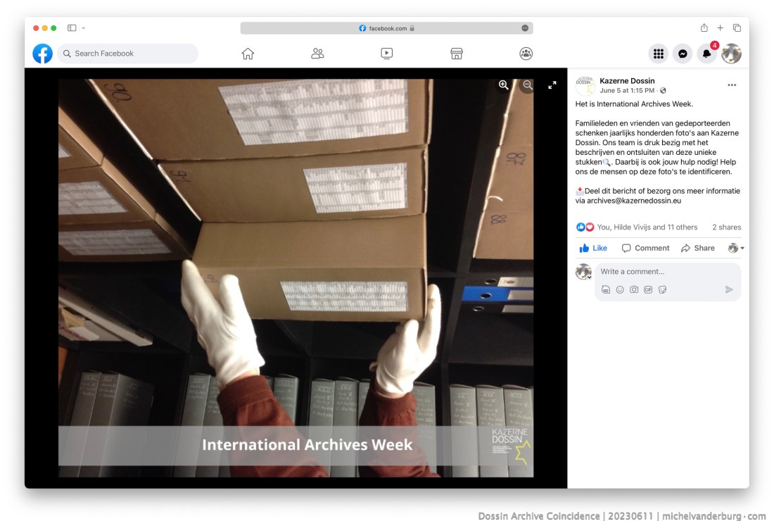774x521 pixels.
Task: Open the Friends icon in top navigation
Action: point(317,54)
